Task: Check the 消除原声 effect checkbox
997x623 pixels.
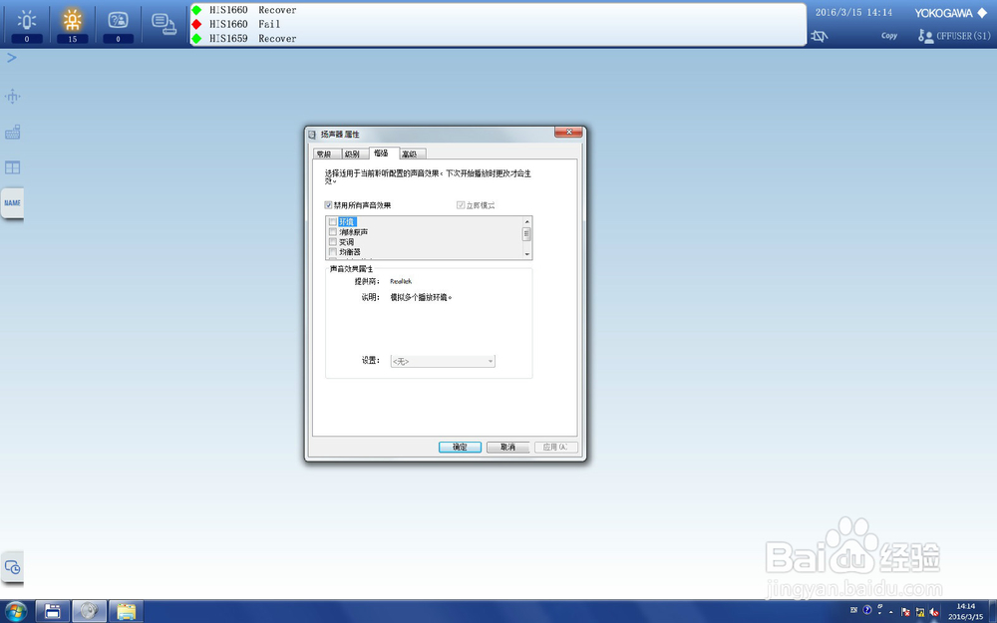Action: (x=333, y=232)
